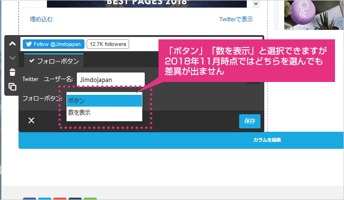The image size is (344, 200).
Task: Click the BEST PAGES 2018 banner image
Action: pyautogui.click(x=147, y=3)
